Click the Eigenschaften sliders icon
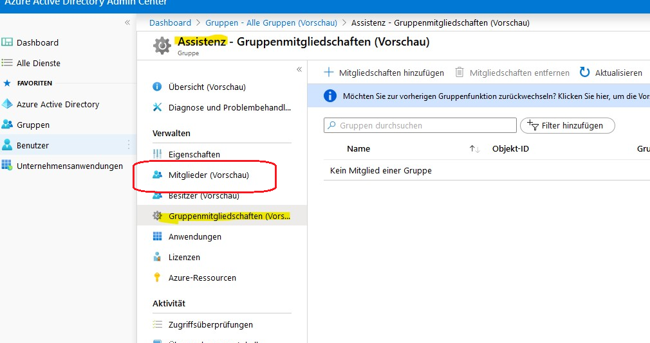 click(157, 154)
